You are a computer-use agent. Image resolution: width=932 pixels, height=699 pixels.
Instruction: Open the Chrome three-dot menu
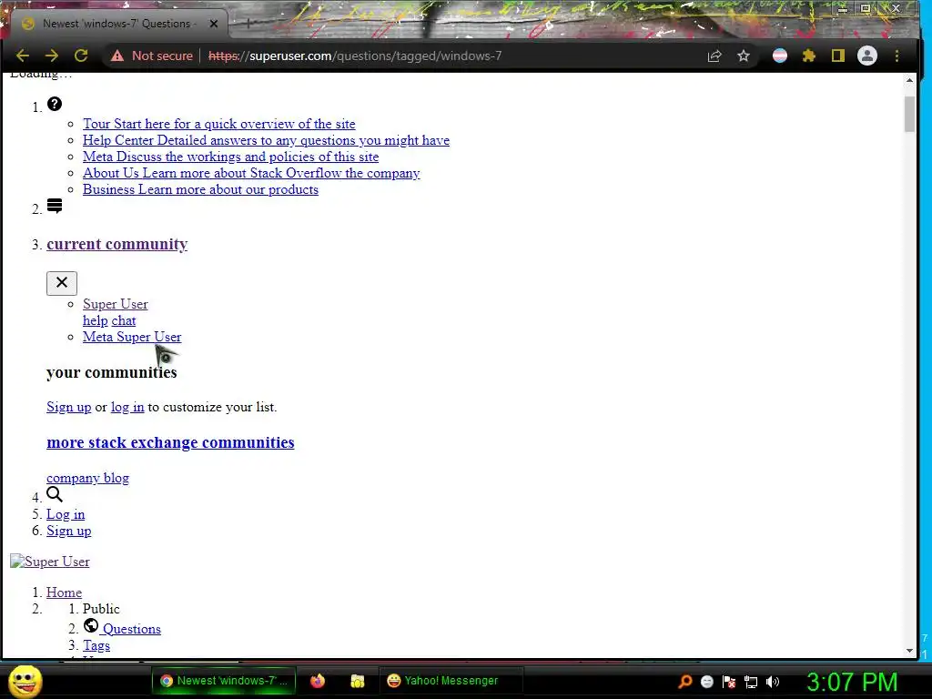897,56
